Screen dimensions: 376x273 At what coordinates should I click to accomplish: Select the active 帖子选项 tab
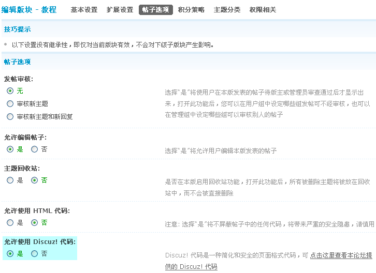click(x=155, y=10)
